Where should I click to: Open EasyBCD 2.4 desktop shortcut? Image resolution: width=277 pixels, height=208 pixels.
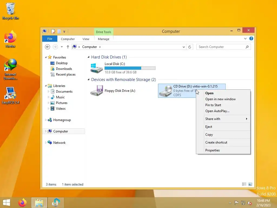pyautogui.click(x=11, y=96)
